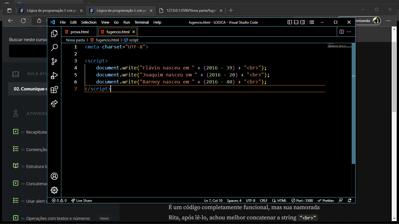
Task: Switch to the prova.html tab
Action: point(79,32)
